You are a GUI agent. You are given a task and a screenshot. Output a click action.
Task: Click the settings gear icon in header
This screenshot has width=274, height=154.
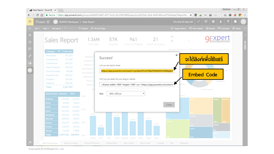(213, 22)
